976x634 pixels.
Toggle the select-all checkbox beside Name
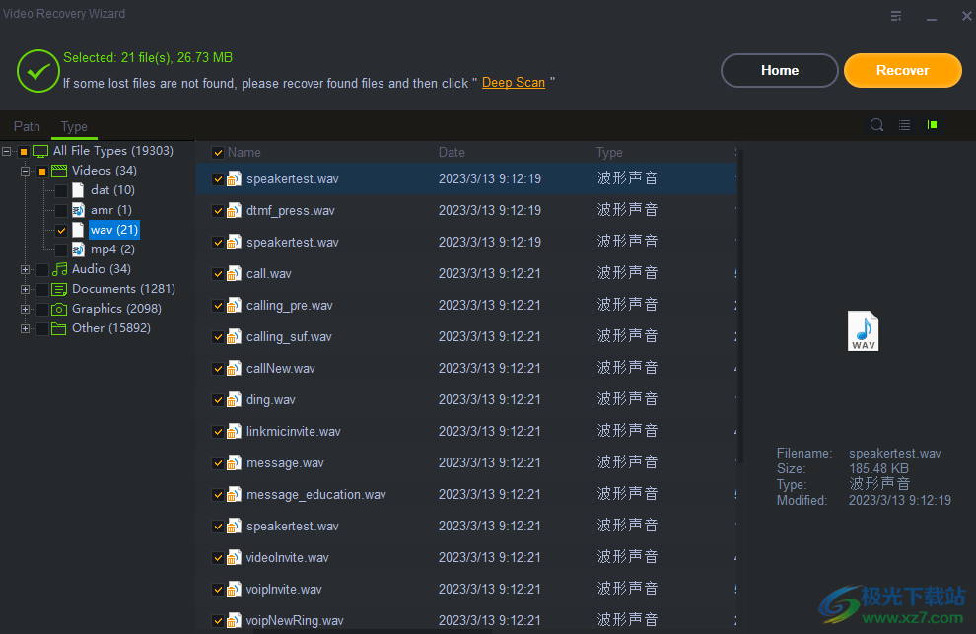point(218,153)
